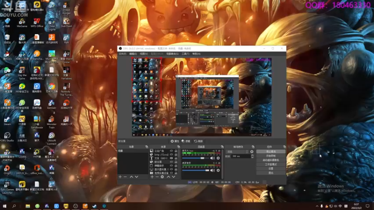The image size is (374, 210).
Task: Toggle visibility eye of 显示器采集 2 source
Action: 171,169
